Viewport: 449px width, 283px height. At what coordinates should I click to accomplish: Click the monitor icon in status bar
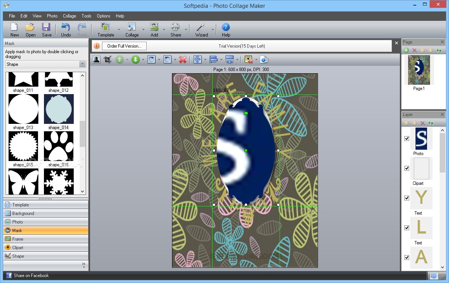coord(433,276)
